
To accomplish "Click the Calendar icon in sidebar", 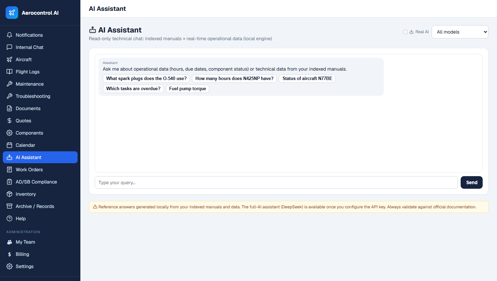I will [9, 145].
